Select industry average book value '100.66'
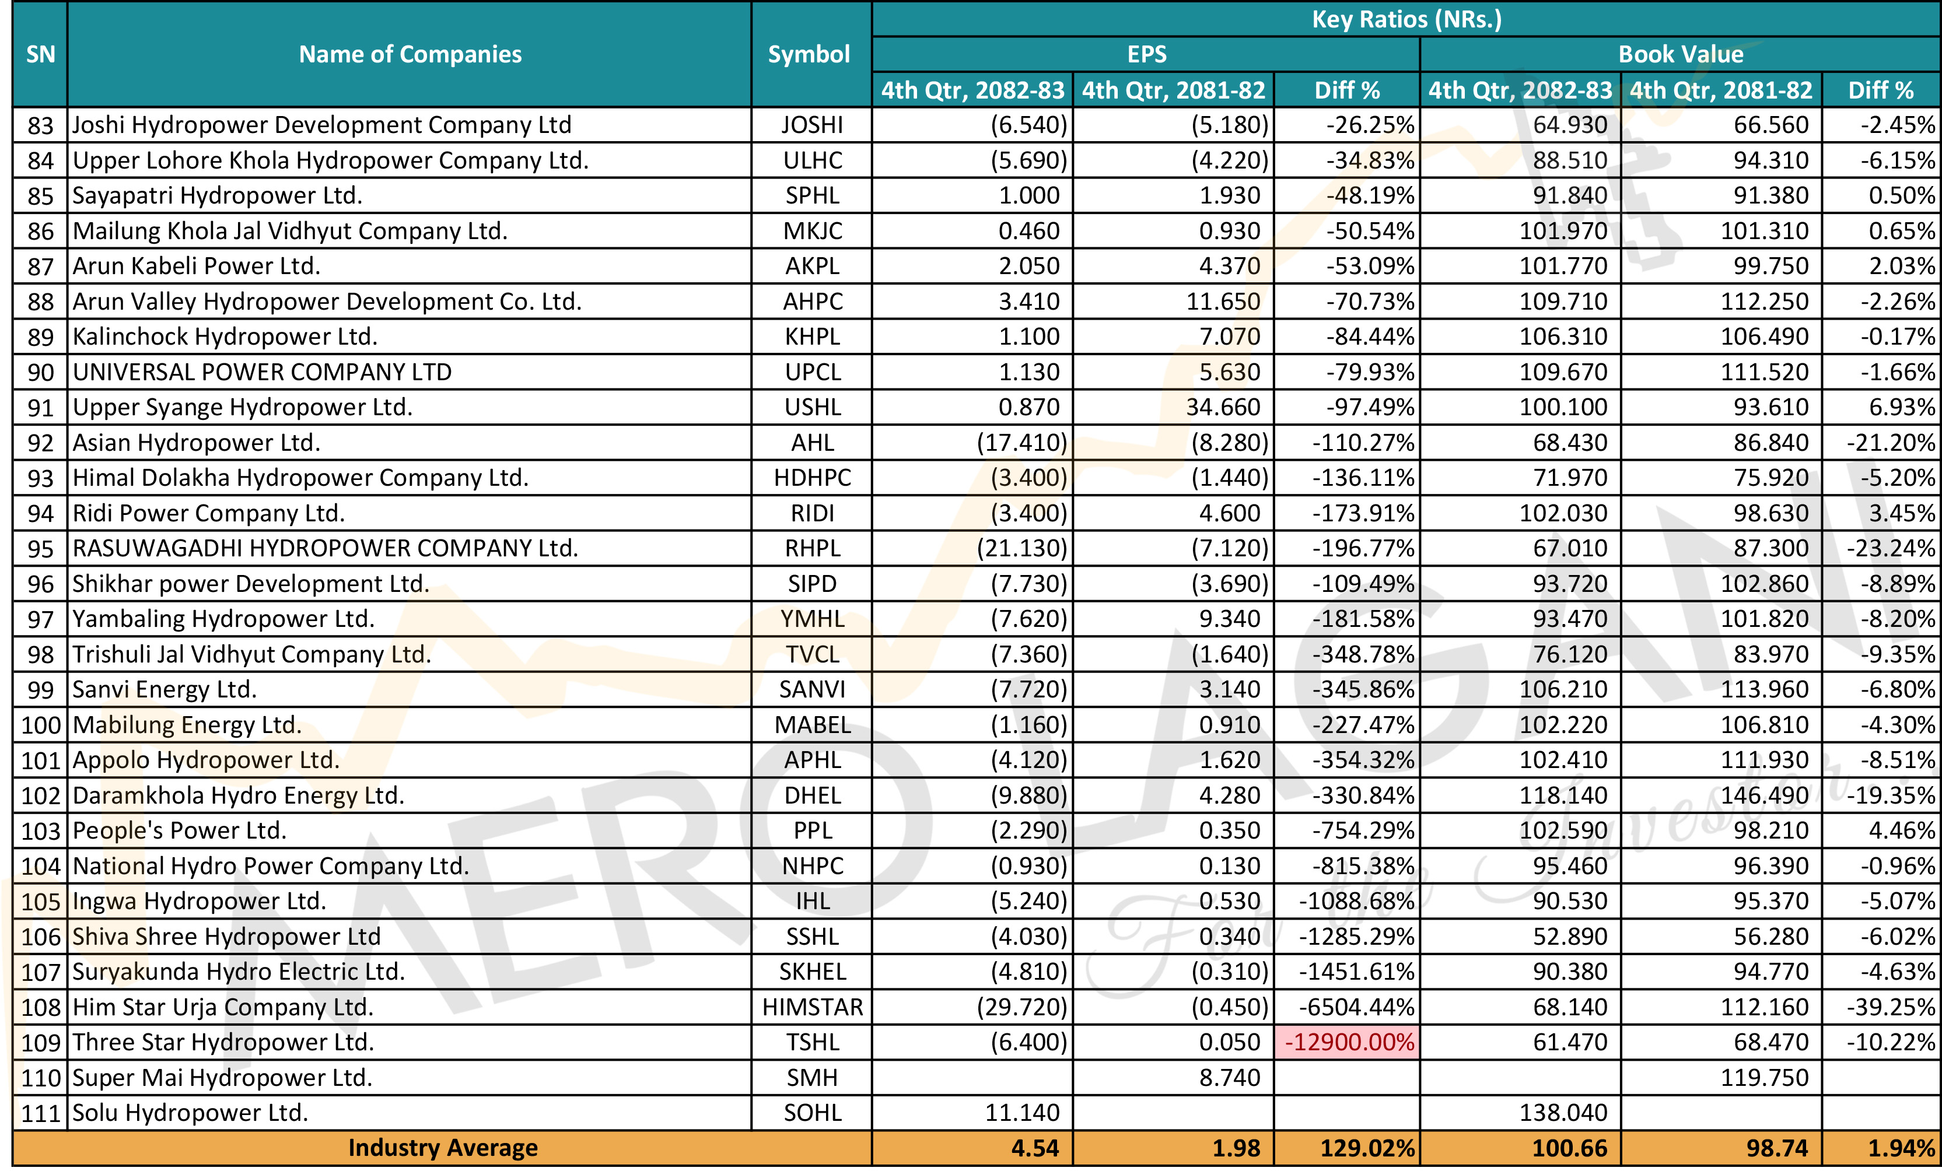The height and width of the screenshot is (1171, 1942). click(x=1570, y=1148)
